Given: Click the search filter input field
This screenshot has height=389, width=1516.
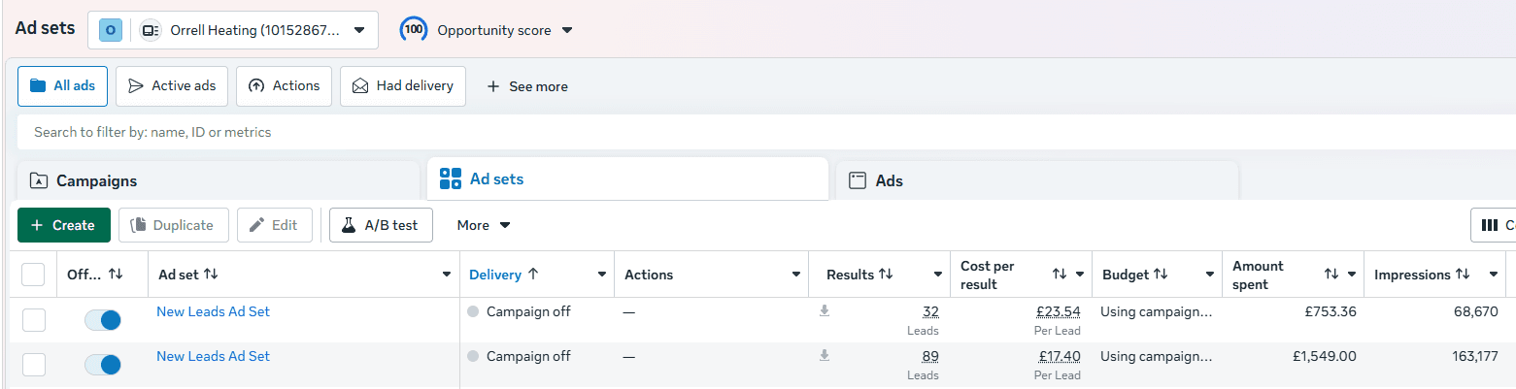Looking at the screenshot, I should [x=766, y=132].
